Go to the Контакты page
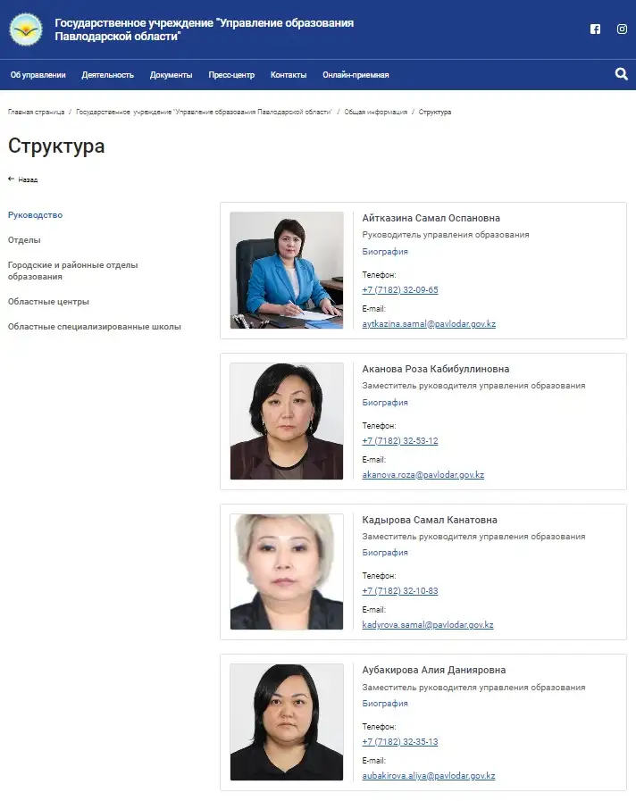This screenshot has width=636, height=801. pyautogui.click(x=289, y=75)
